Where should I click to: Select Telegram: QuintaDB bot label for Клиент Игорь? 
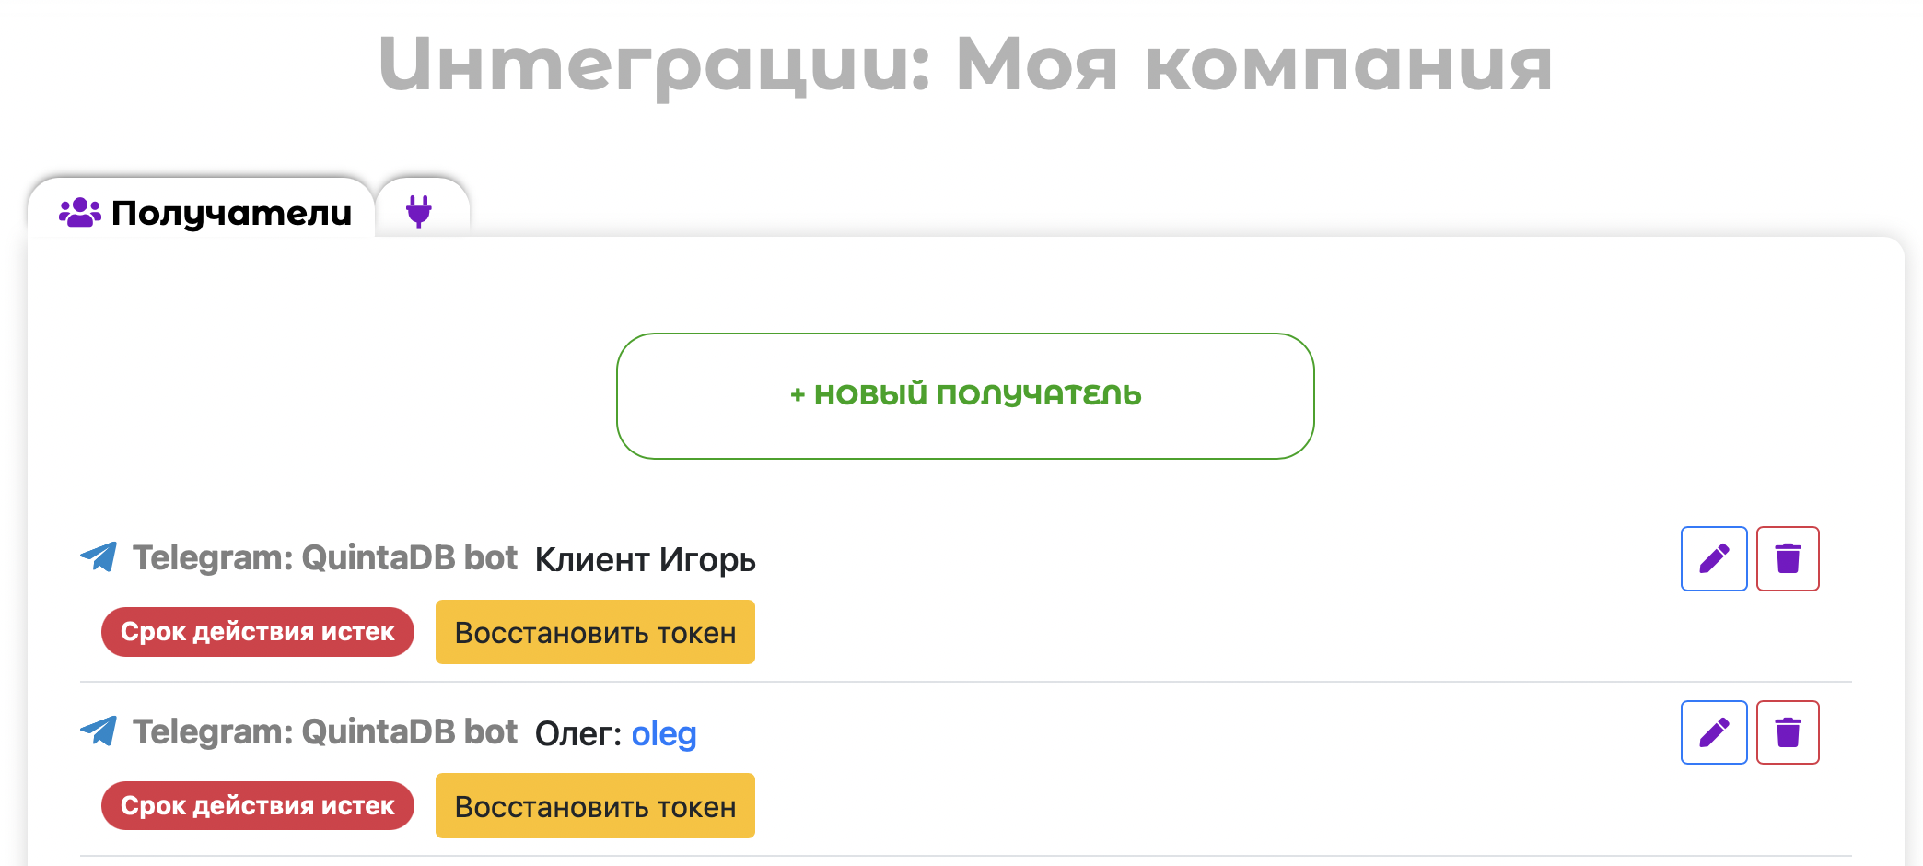[x=325, y=558]
